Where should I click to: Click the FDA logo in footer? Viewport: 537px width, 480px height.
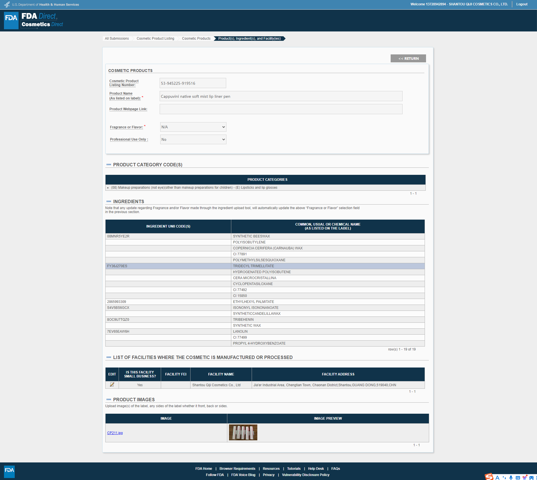tap(9, 471)
